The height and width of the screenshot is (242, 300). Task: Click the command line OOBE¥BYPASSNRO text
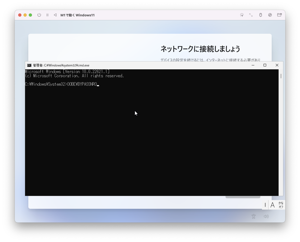point(82,84)
